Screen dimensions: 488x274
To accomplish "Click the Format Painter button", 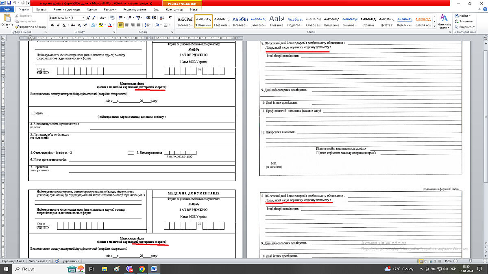I will (32, 27).
